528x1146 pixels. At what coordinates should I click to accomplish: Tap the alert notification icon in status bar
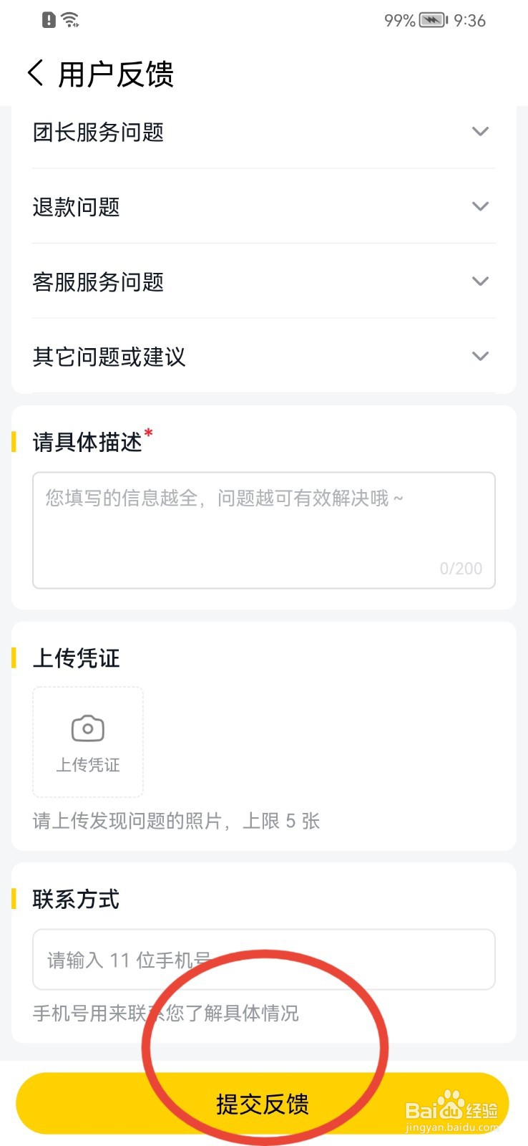(x=49, y=20)
